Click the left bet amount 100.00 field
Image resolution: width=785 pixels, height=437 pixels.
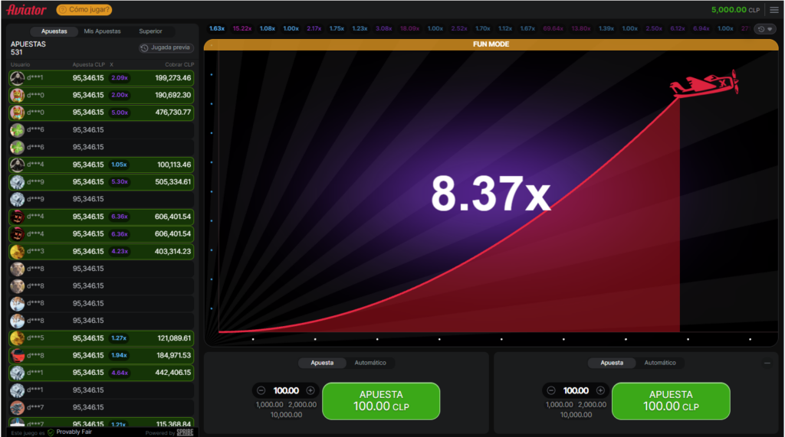pyautogui.click(x=286, y=390)
